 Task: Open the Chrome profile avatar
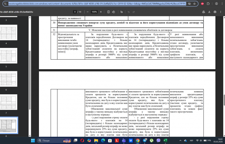(217, 4)
